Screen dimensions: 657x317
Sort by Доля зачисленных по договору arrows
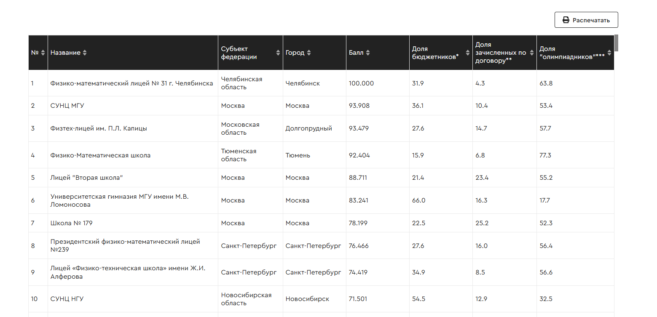point(531,53)
